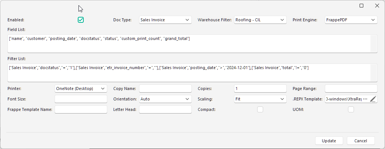Enable the UOM checkbox
385x149 pixels.
click(x=351, y=109)
